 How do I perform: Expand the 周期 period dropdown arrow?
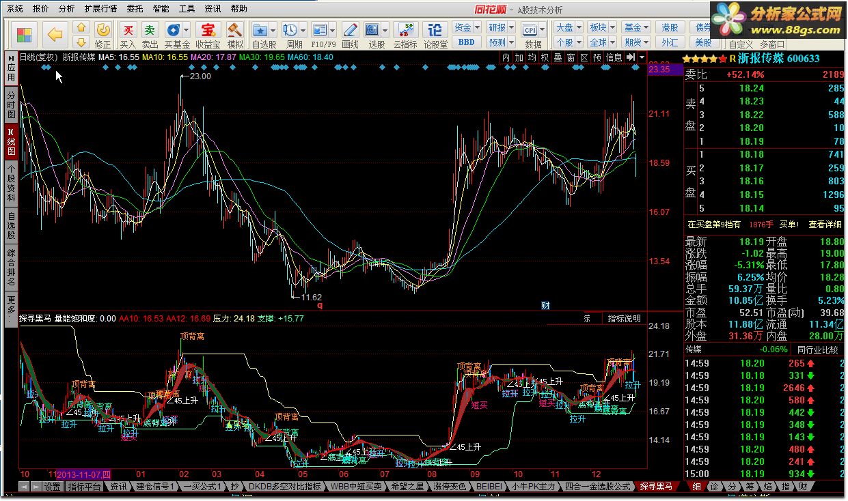click(x=303, y=31)
